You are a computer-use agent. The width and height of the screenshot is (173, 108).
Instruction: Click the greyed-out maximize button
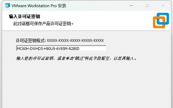(x=147, y=6)
